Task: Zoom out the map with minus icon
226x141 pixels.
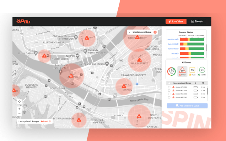Action: click(x=19, y=113)
